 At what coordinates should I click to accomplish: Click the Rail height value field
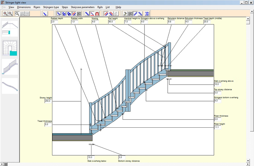pos(112,22)
